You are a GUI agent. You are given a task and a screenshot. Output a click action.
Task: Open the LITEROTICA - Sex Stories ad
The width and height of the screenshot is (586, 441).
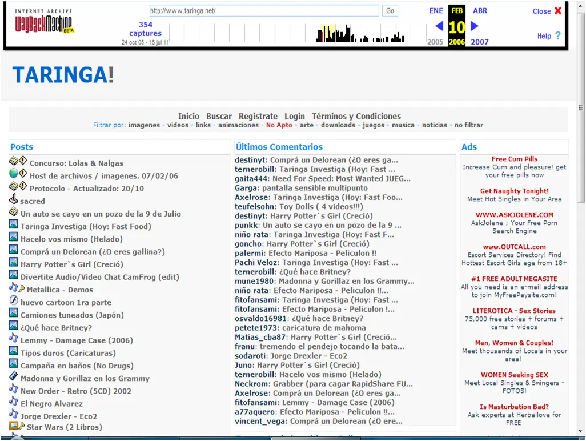[x=514, y=311]
